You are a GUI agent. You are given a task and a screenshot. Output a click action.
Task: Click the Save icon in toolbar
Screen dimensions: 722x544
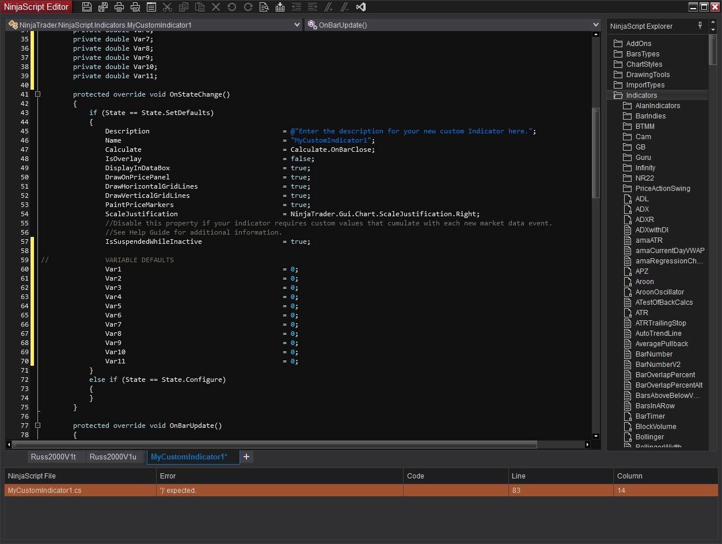(x=87, y=7)
